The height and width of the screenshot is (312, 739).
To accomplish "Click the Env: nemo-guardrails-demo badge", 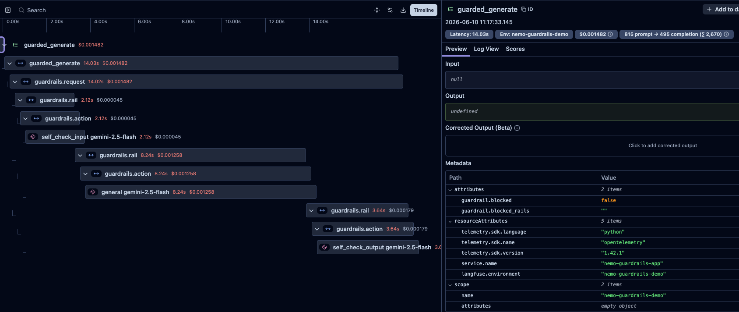I will click(534, 34).
